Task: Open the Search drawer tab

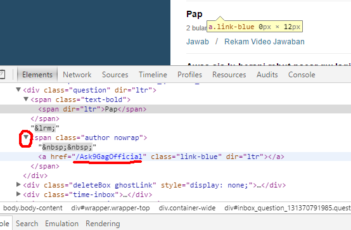Action: [x=27, y=224]
